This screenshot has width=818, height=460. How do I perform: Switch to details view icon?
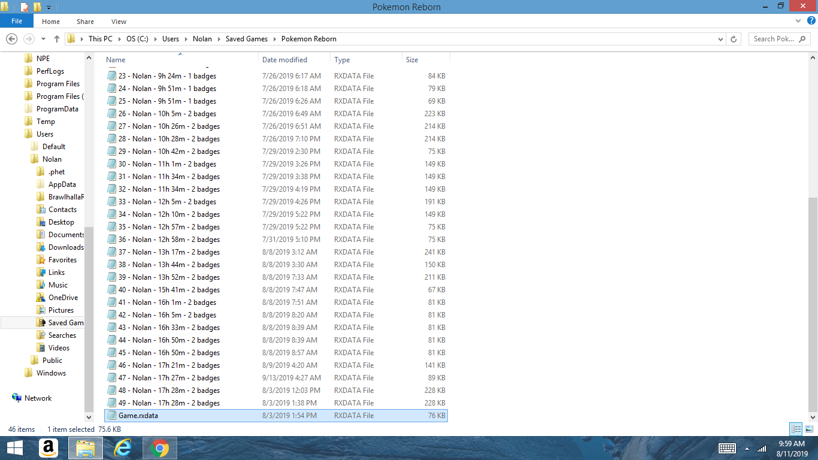(796, 429)
